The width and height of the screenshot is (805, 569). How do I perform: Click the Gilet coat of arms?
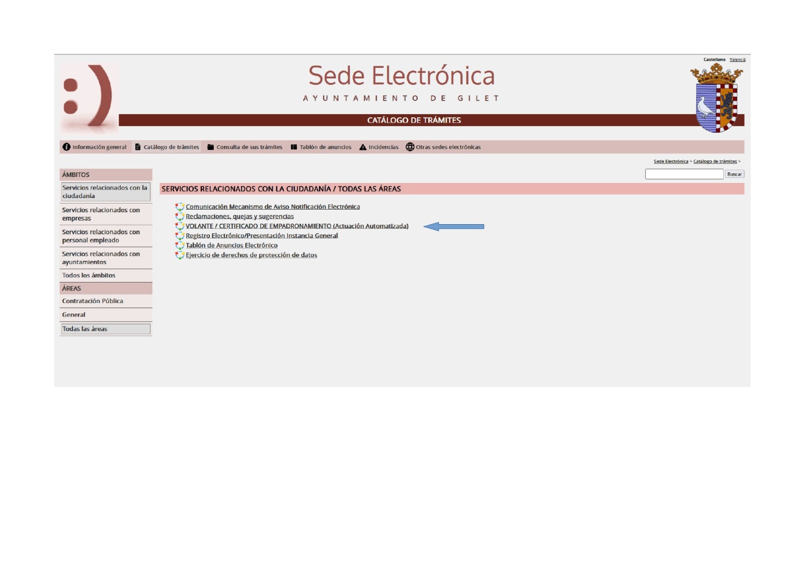716,99
